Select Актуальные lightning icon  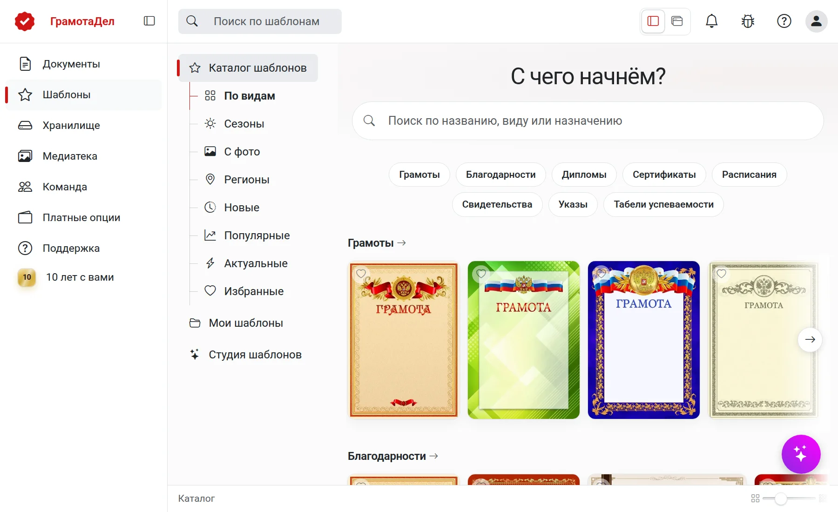pos(210,263)
